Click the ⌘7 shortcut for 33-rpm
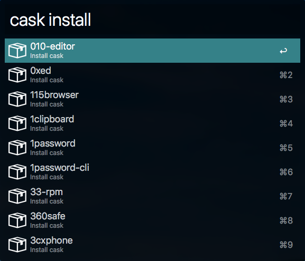The width and height of the screenshot is (305, 261). (x=286, y=196)
